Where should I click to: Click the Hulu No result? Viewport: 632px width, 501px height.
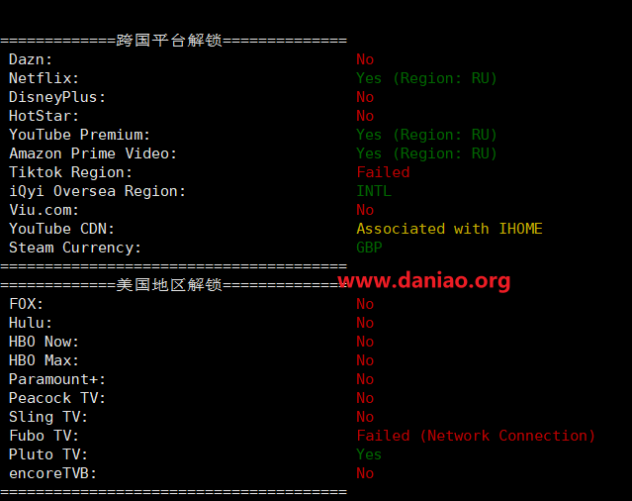[x=365, y=323]
